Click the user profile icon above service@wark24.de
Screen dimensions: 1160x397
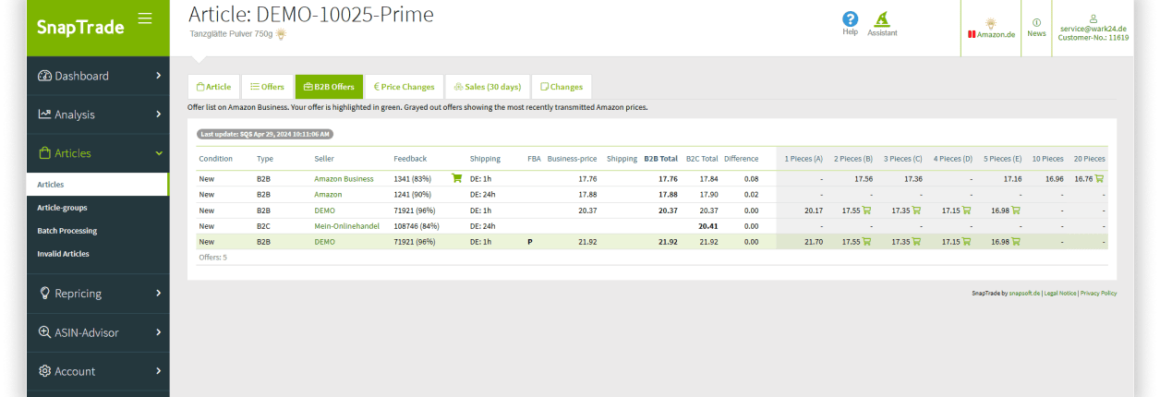point(1094,18)
